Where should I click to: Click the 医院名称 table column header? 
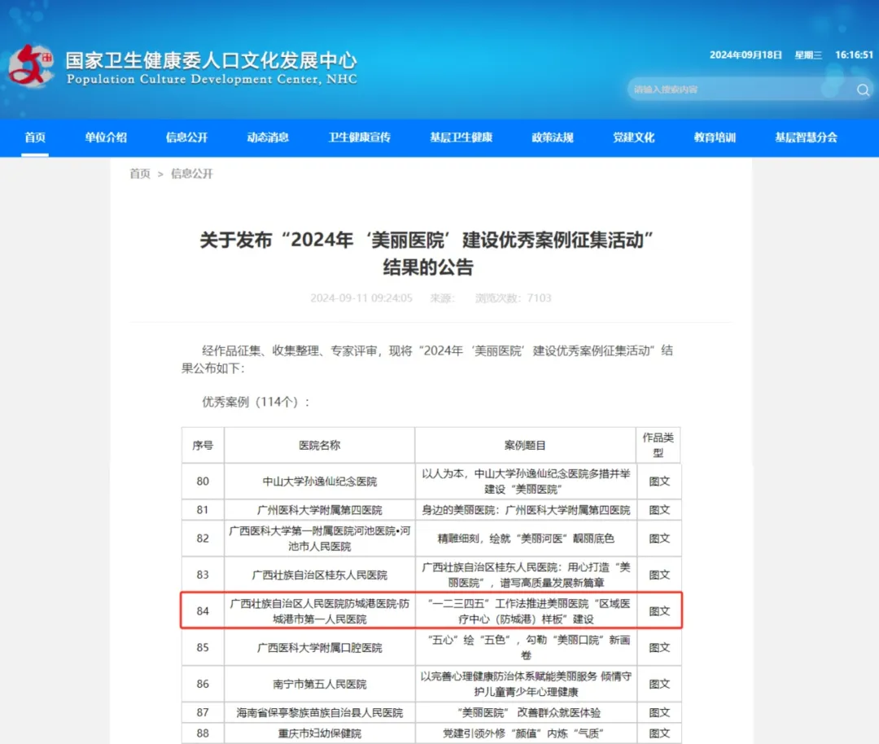pos(320,446)
